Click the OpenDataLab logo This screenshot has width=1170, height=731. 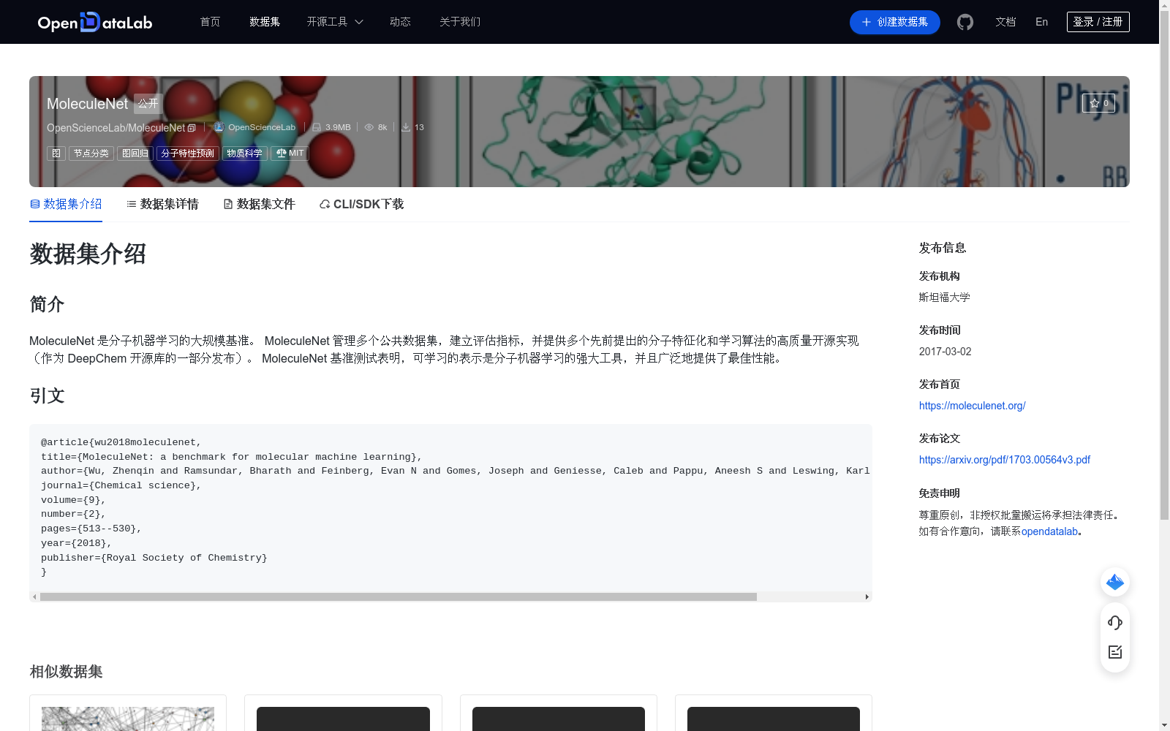click(x=95, y=22)
